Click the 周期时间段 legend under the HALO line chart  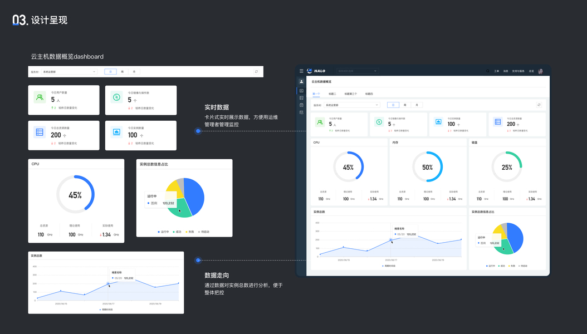click(389, 266)
